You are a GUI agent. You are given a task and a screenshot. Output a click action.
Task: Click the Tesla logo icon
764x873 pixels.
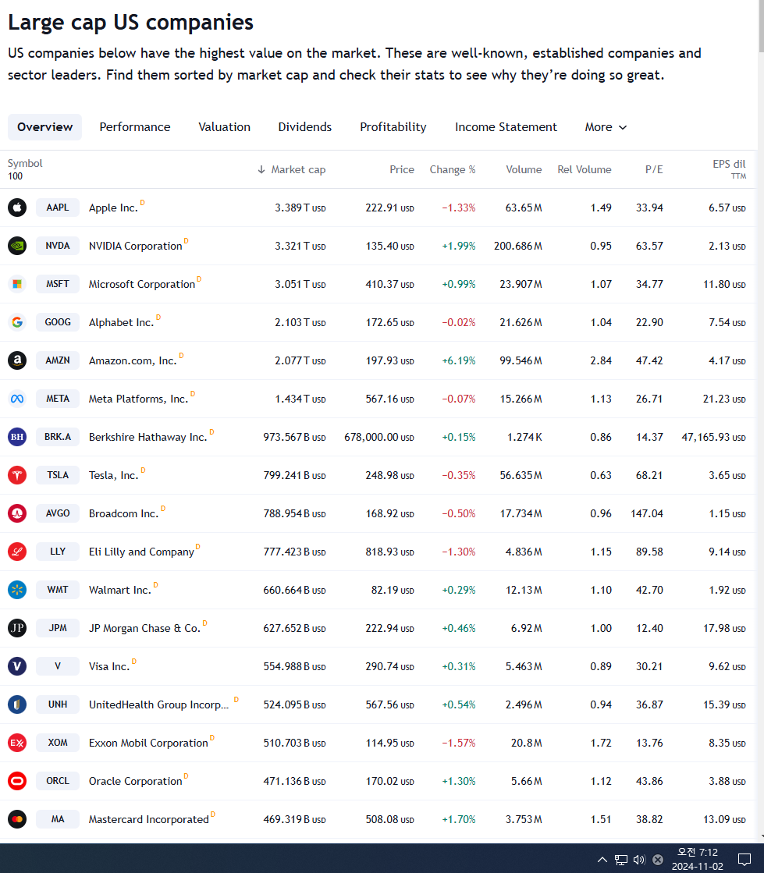[x=17, y=475]
